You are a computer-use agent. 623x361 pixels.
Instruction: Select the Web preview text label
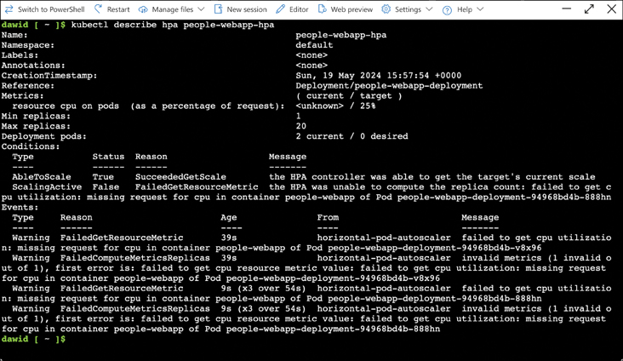[352, 9]
